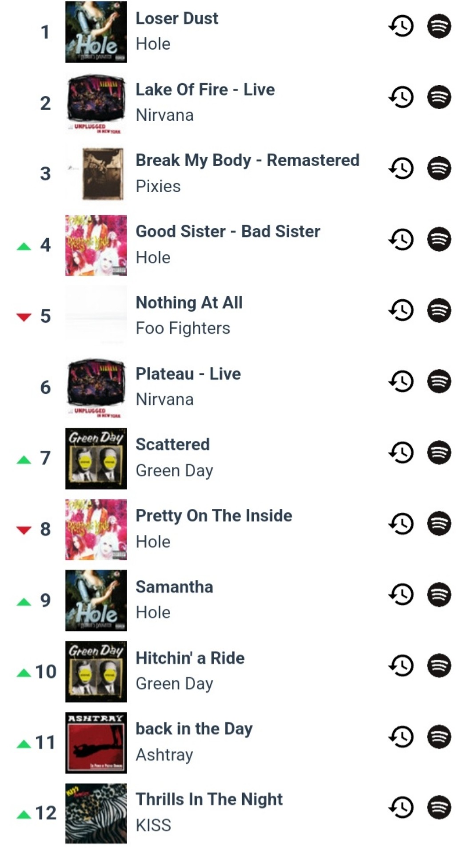Show history for Samantha by Hole

(x=401, y=594)
